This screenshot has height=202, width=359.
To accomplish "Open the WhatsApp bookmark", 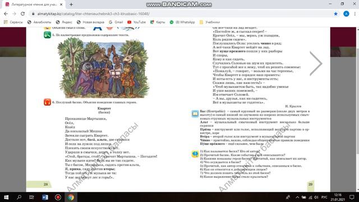I will pos(182,22).
